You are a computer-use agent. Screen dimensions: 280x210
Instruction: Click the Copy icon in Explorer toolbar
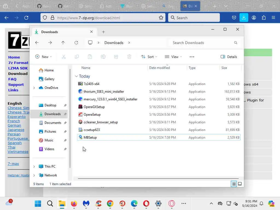tap(77, 57)
